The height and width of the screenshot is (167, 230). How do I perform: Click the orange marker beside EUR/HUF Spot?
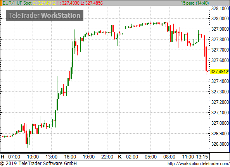(1, 3)
